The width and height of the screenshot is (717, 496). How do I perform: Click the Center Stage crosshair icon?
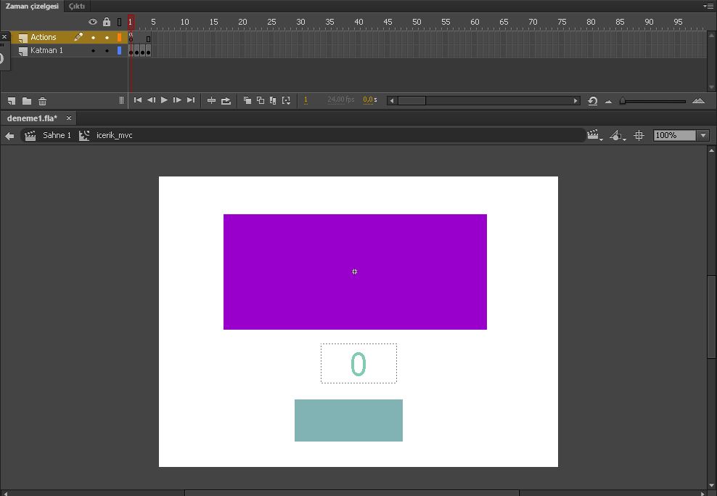[x=639, y=136]
